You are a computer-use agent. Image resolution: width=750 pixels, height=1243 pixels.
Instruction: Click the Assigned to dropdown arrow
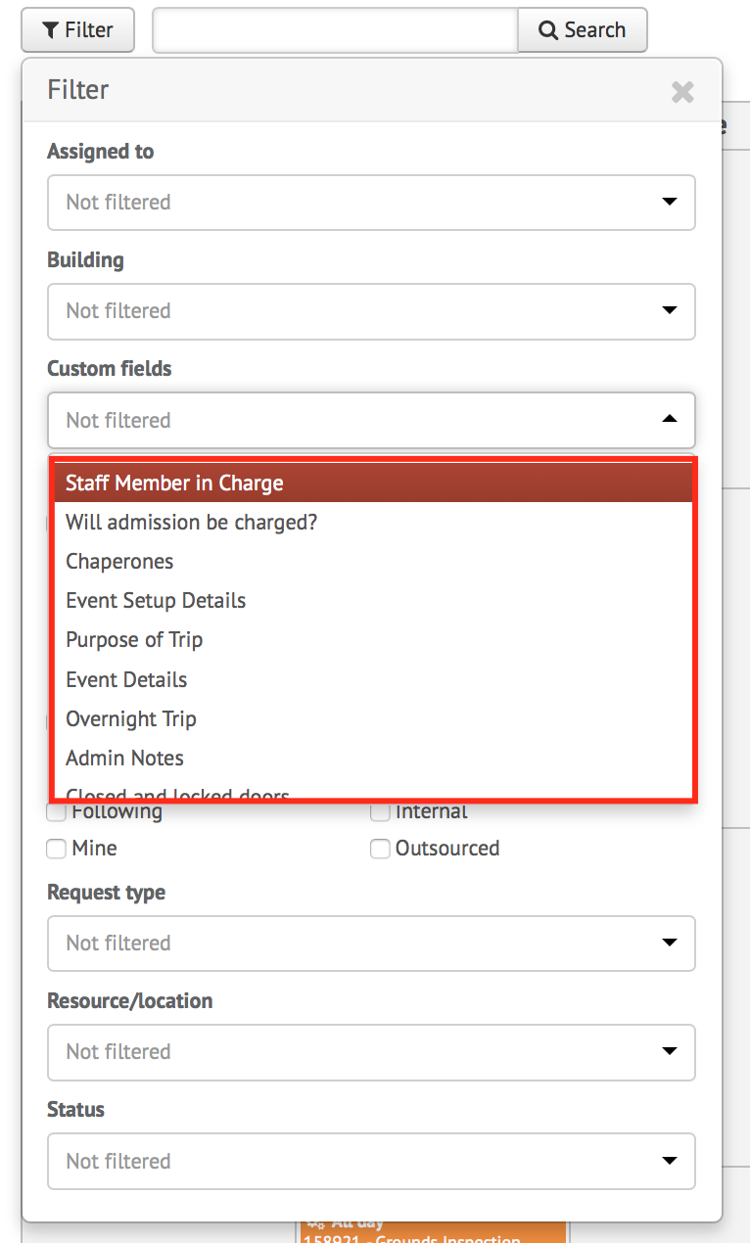pyautogui.click(x=670, y=202)
